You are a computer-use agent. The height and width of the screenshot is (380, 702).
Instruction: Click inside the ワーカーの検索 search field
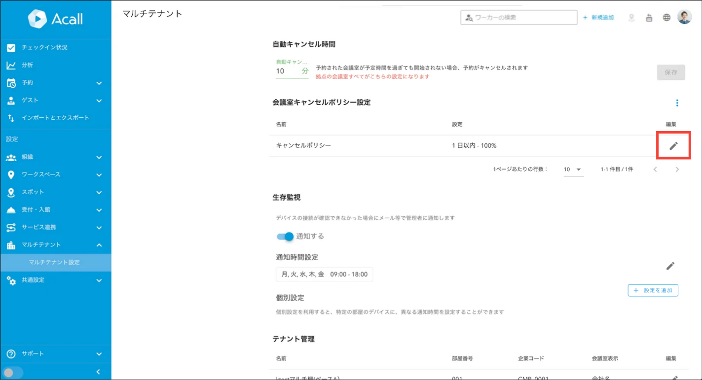(518, 17)
